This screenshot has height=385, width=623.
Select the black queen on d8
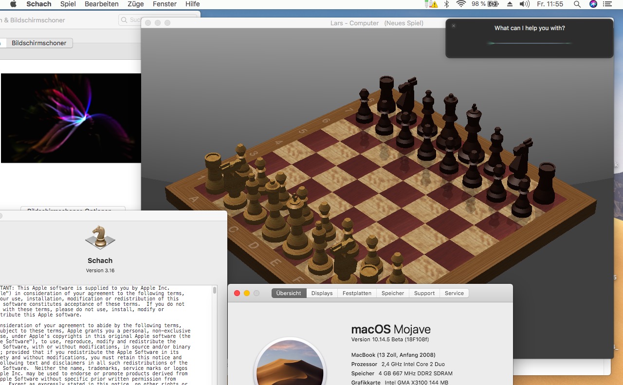pos(450,122)
